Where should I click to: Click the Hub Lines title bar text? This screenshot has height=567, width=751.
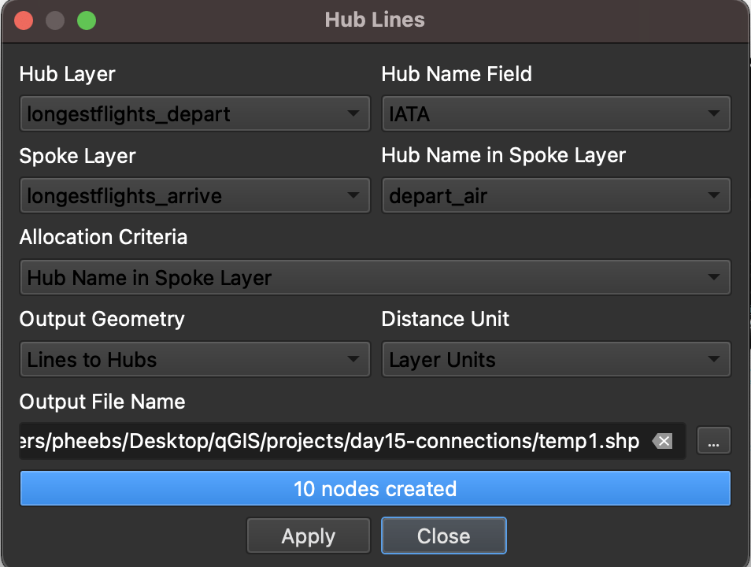[375, 20]
